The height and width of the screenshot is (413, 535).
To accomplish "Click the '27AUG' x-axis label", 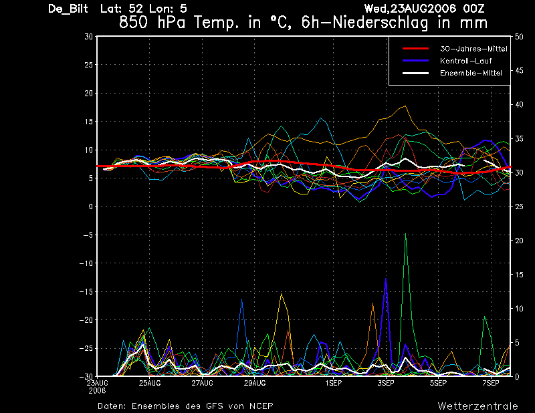I will pos(202,383).
